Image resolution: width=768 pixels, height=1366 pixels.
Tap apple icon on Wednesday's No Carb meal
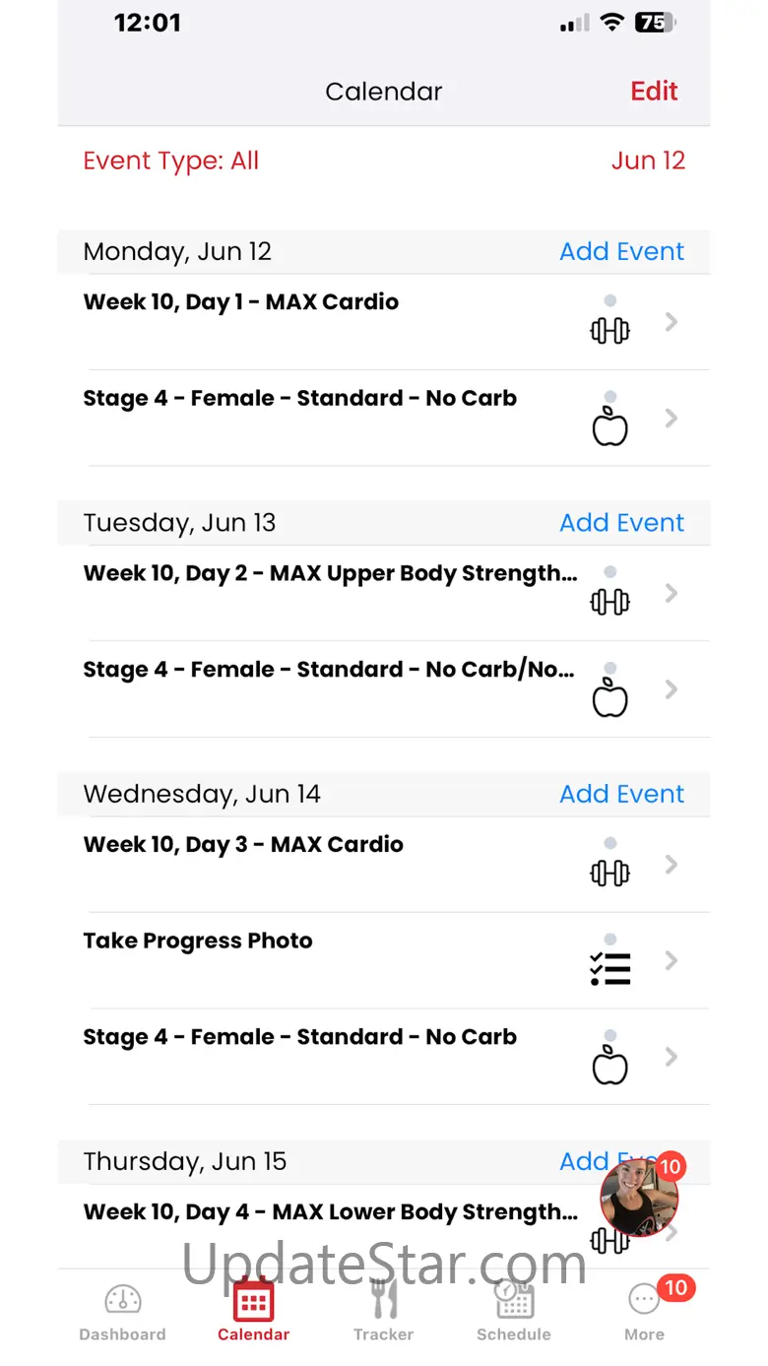coord(609,1067)
